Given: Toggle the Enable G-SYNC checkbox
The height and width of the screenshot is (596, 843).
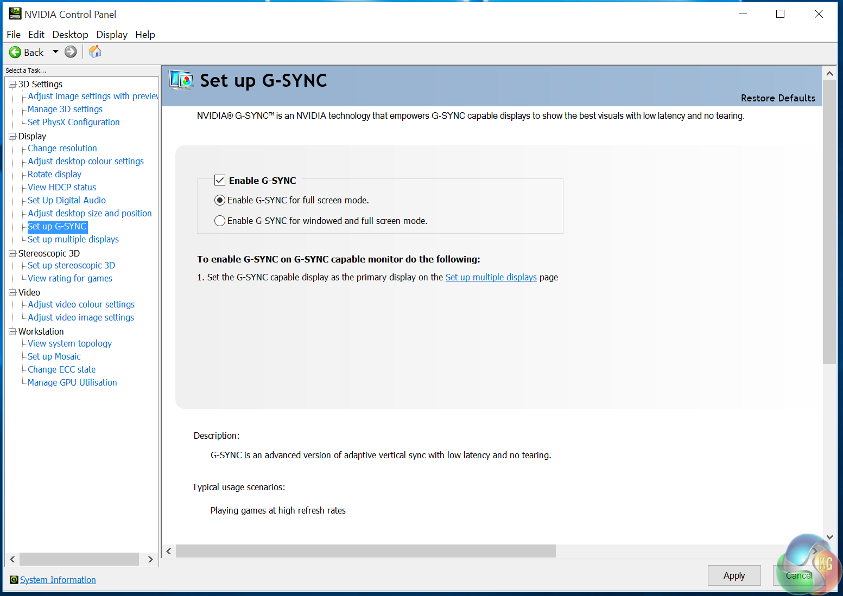Looking at the screenshot, I should (x=220, y=180).
